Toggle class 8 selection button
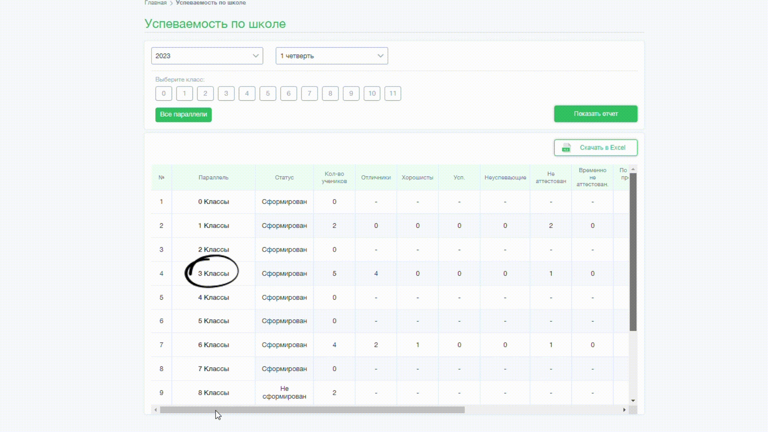This screenshot has height=432, width=768. coord(330,94)
